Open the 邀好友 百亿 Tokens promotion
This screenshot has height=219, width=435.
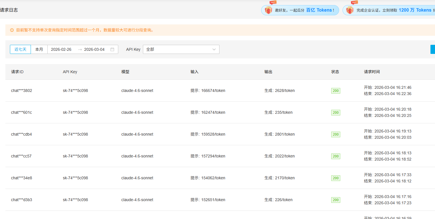coord(300,10)
